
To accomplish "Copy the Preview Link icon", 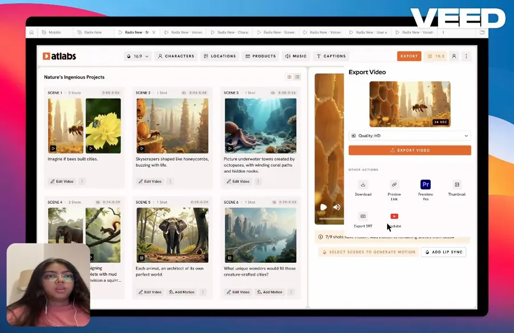I will tap(394, 185).
